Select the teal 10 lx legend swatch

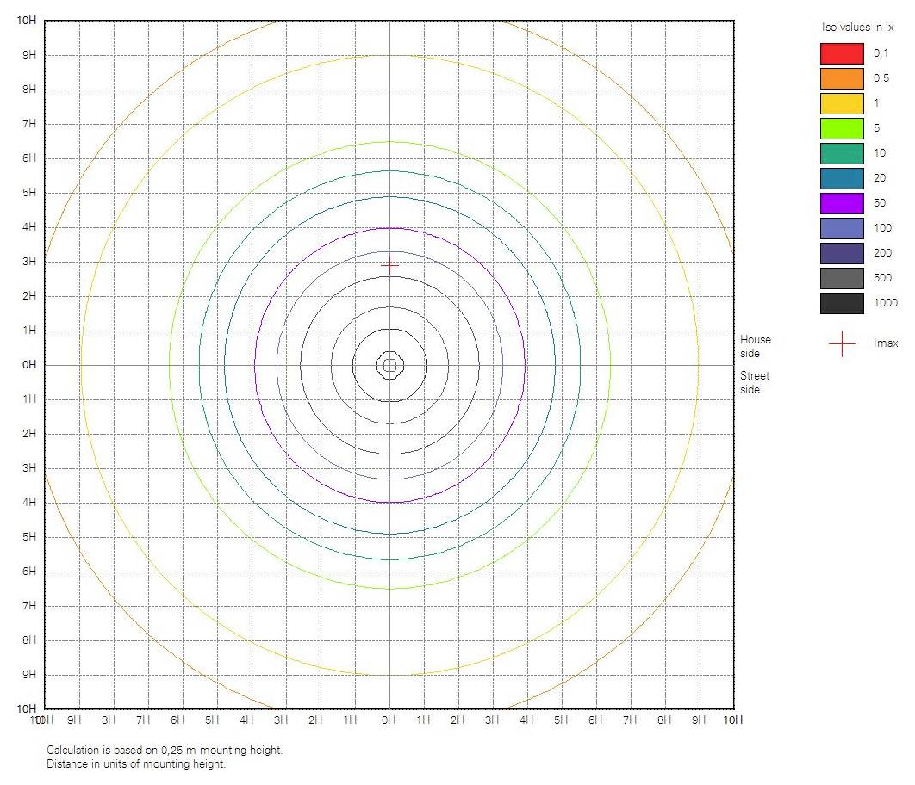(x=842, y=153)
